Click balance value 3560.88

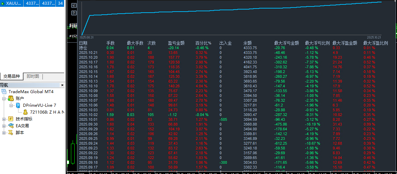click(x=250, y=124)
